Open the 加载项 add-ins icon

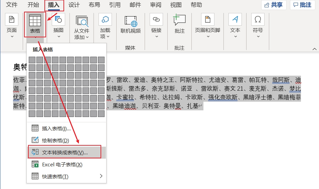(105, 19)
